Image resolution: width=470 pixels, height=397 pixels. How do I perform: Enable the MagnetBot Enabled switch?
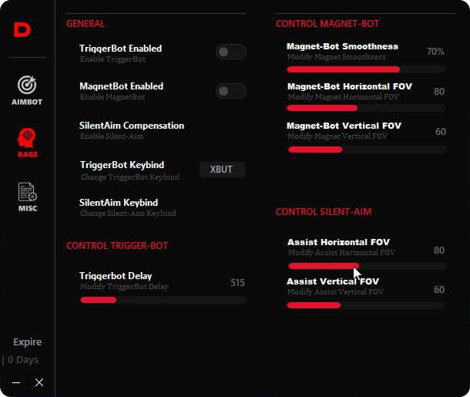[231, 91]
